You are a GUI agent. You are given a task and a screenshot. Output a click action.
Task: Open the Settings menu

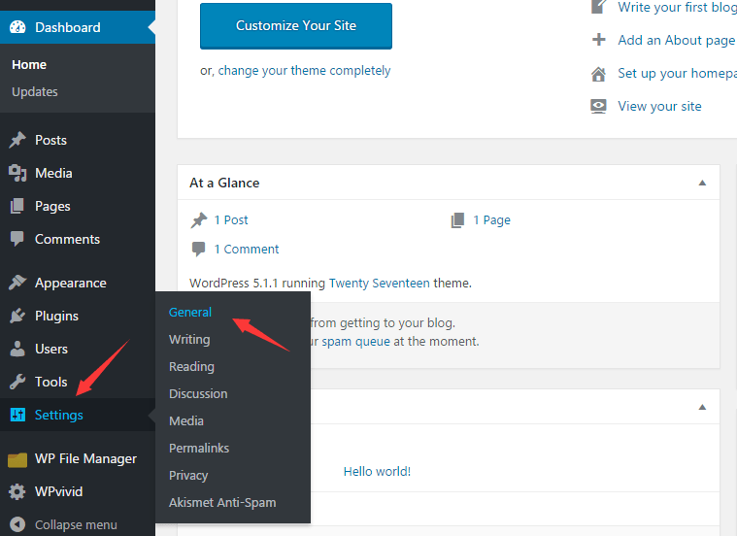pos(78,415)
